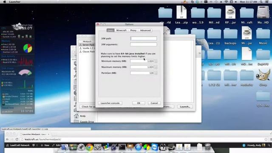Open the Wi-Fi status menu
The image size is (272, 153).
click(x=226, y=2)
